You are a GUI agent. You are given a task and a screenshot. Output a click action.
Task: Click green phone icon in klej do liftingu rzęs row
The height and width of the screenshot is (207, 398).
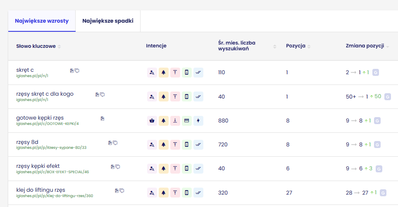pos(187,193)
